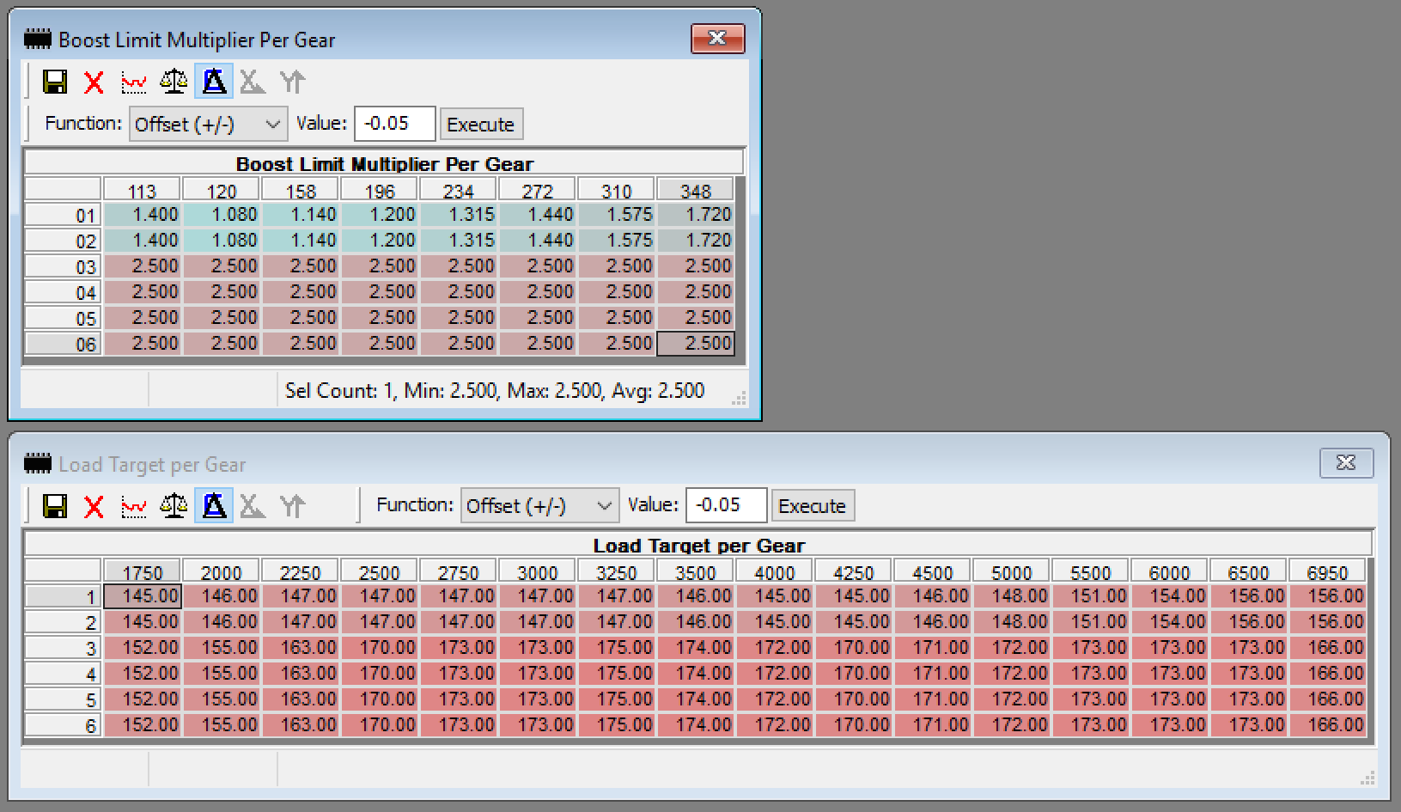Click the chip icon in Load Target title bar
The image size is (1401, 812).
pyautogui.click(x=38, y=464)
